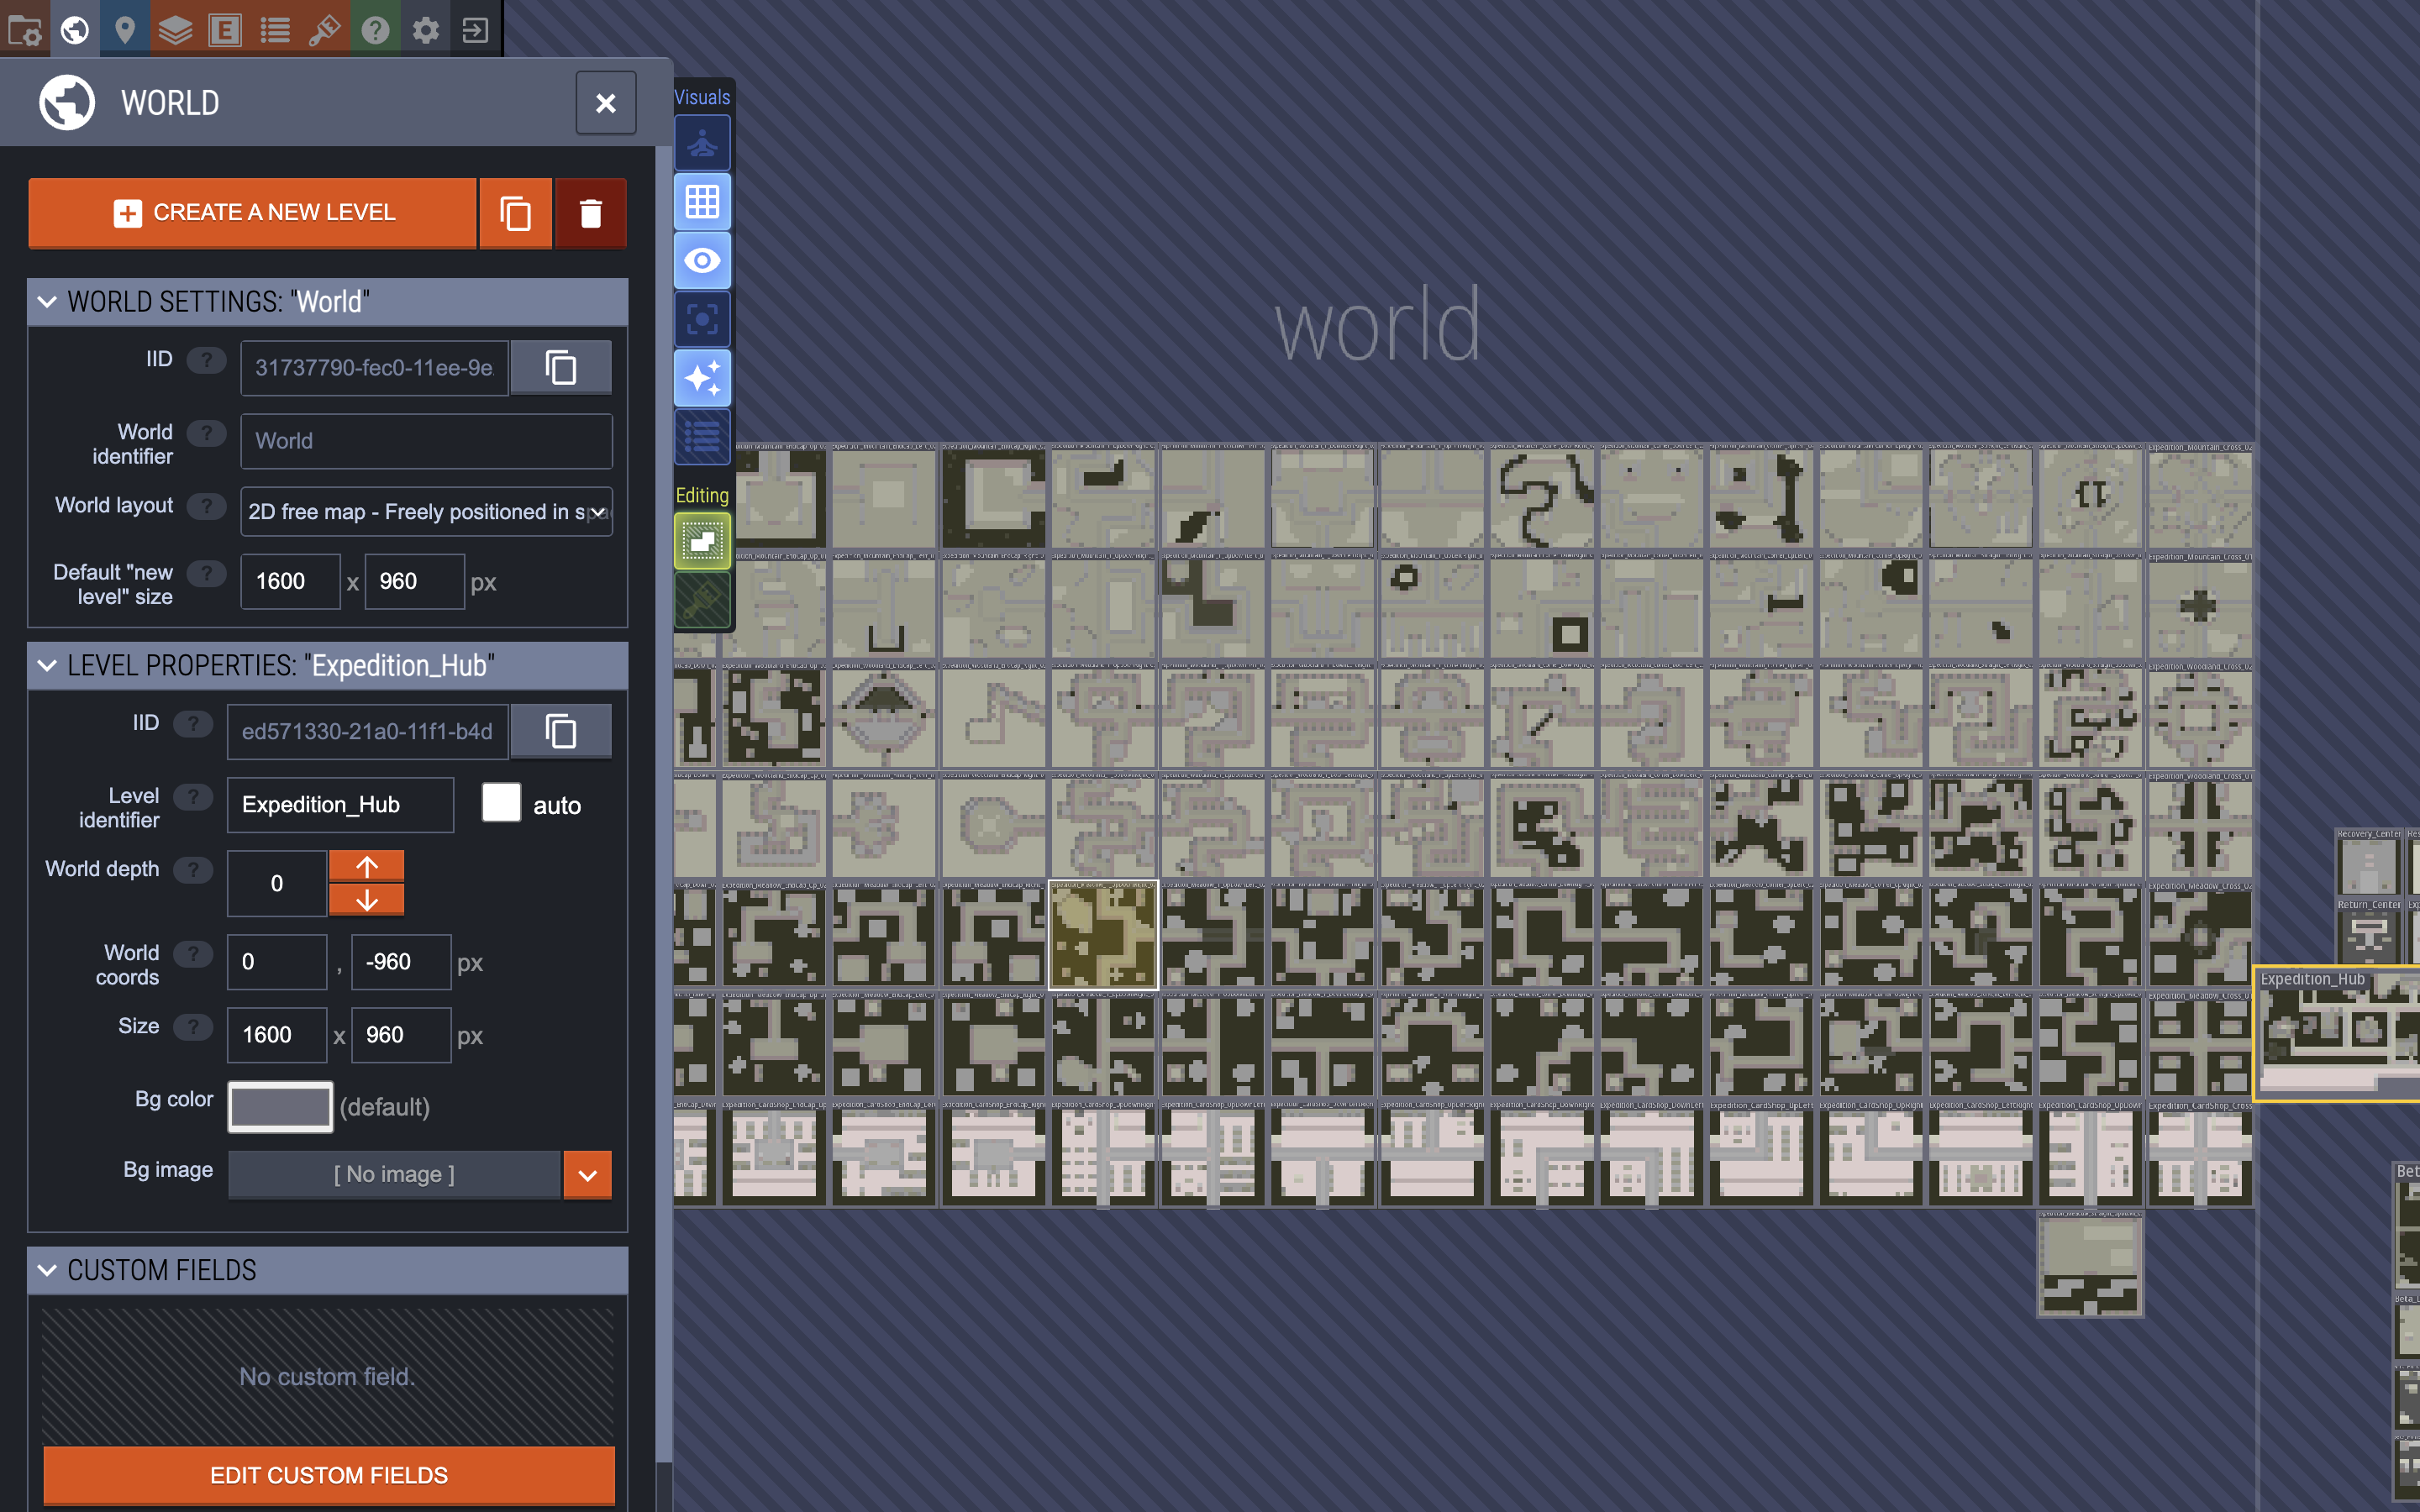Click help icon beside level Size
2420x1512 pixels.
(x=193, y=1026)
